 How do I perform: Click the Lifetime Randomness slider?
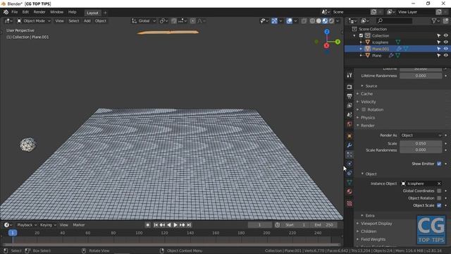pyautogui.click(x=421, y=75)
